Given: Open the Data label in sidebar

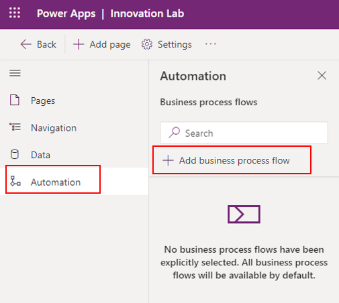Looking at the screenshot, I should [40, 155].
